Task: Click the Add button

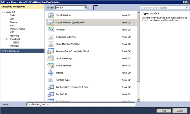Action: pos(164,111)
